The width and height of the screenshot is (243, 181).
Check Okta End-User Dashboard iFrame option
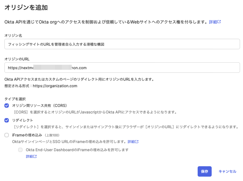[20, 150]
